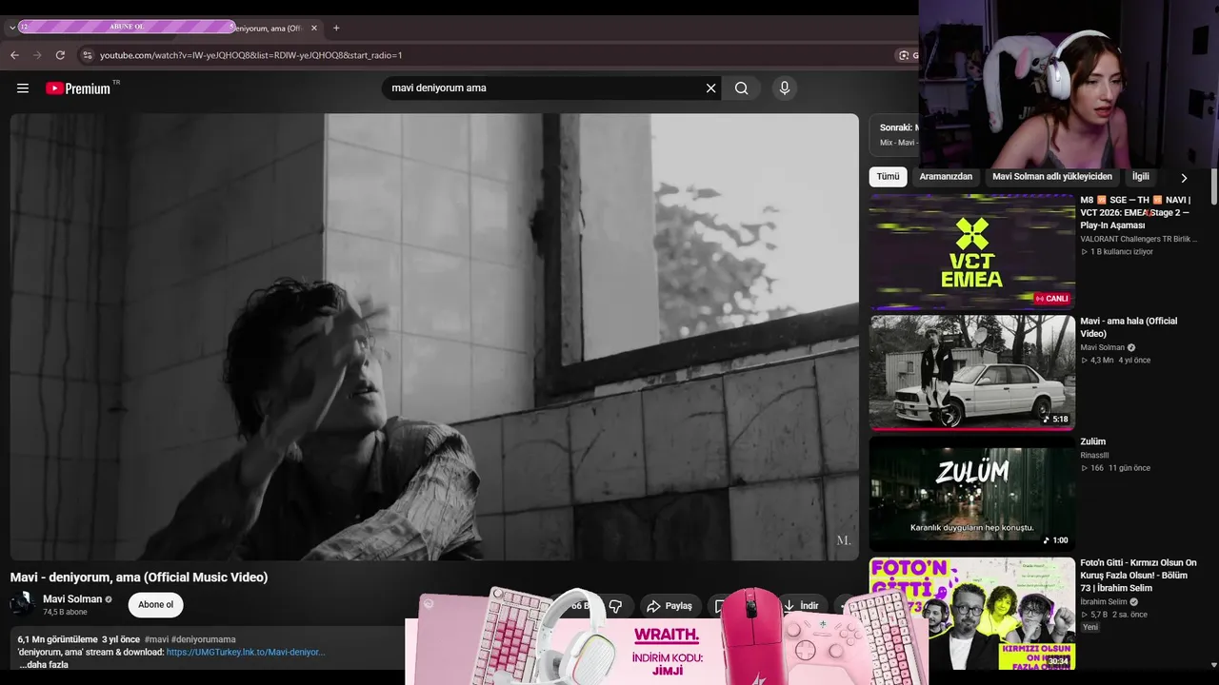
Task: Select the browser address bar URL
Action: (251, 55)
